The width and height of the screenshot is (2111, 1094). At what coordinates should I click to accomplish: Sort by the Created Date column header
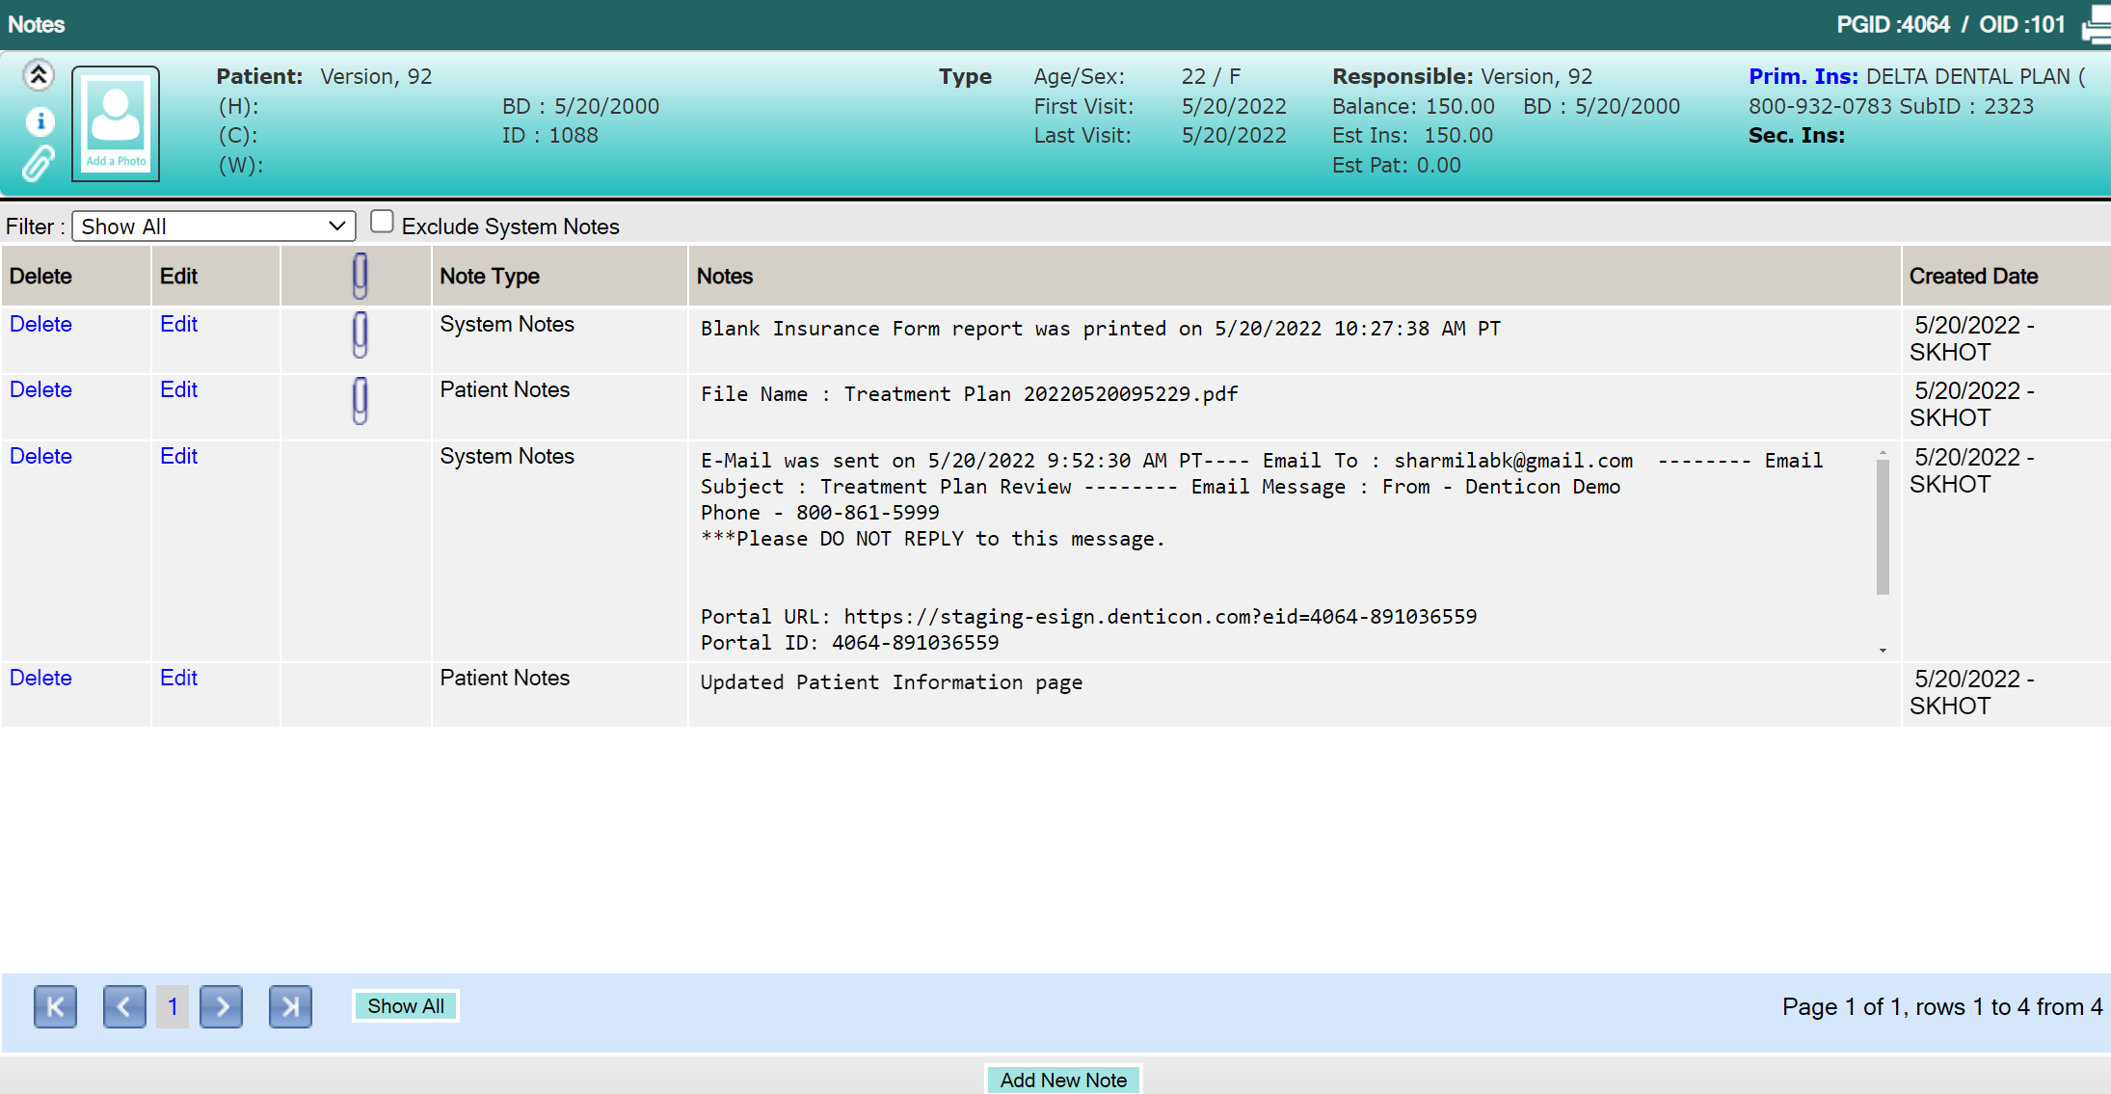(x=1973, y=276)
